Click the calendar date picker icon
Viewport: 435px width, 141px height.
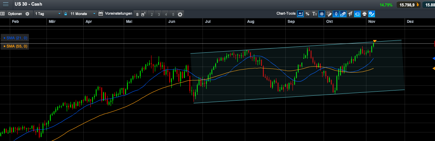101,14
